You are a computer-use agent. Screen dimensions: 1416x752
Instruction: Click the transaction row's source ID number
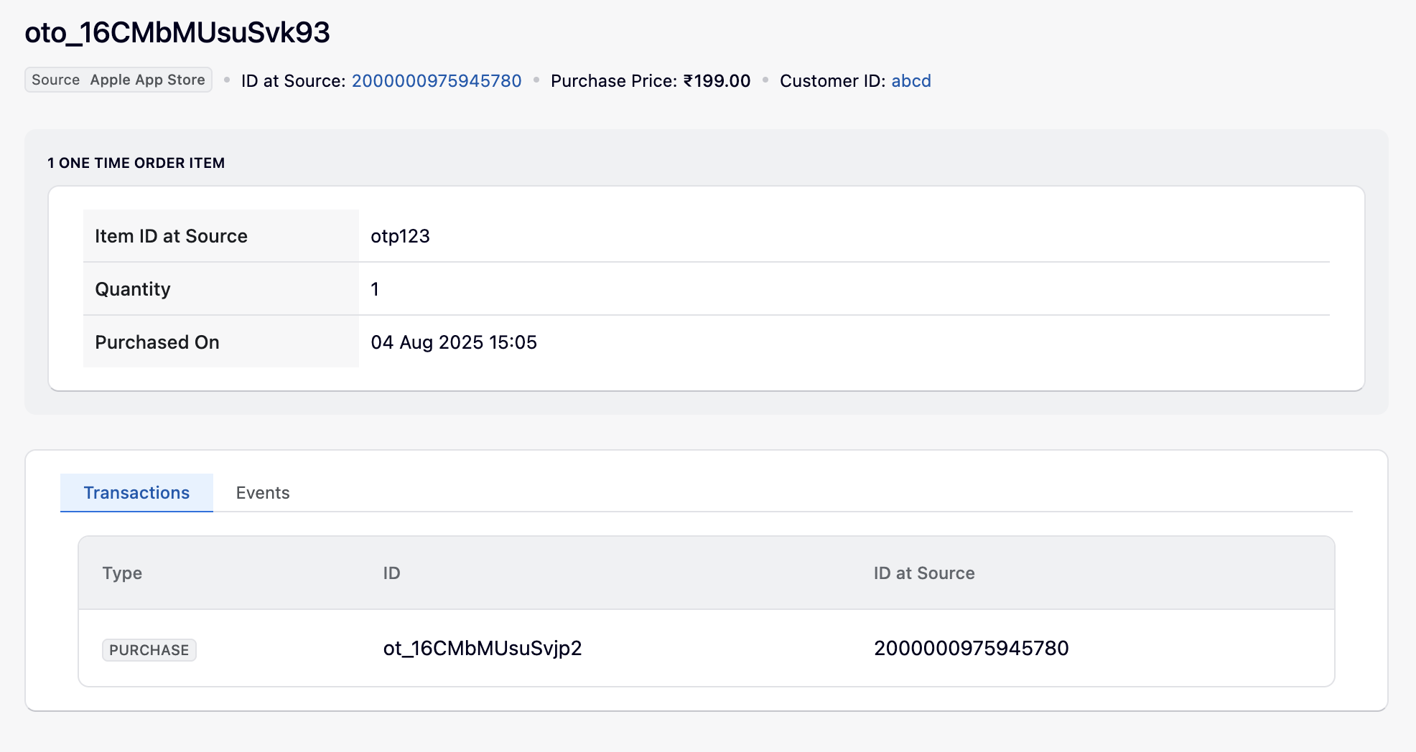[x=971, y=649]
